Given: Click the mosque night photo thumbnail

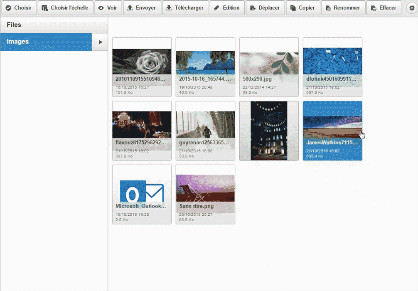Looking at the screenshot, I should (x=269, y=130).
